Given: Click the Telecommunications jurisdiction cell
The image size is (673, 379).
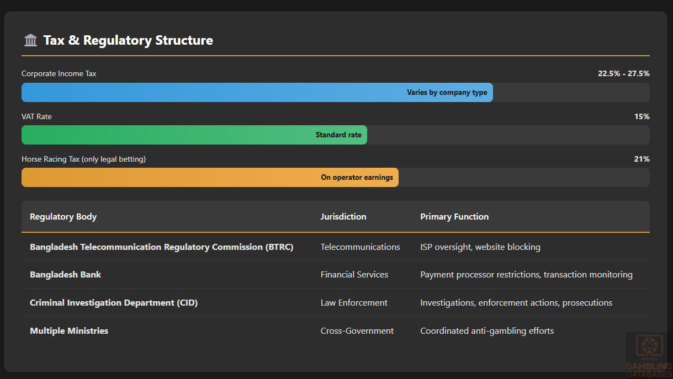Looking at the screenshot, I should (360, 247).
